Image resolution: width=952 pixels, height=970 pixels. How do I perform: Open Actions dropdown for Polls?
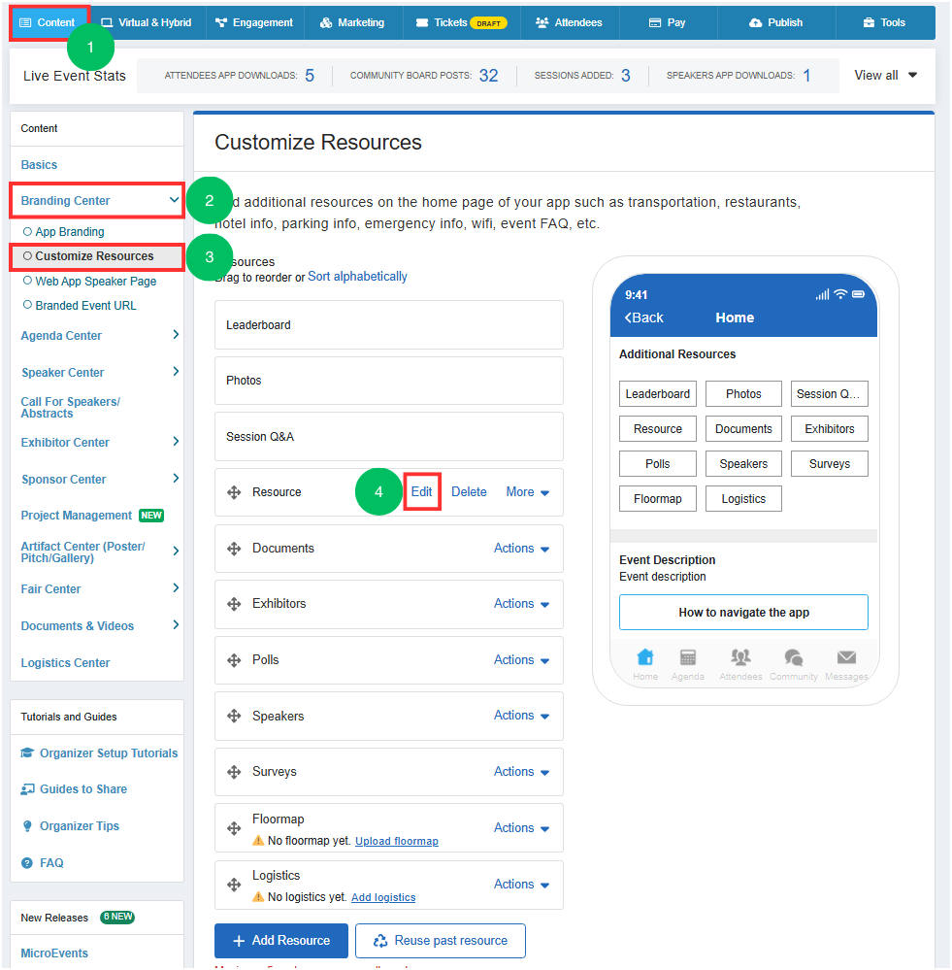521,660
